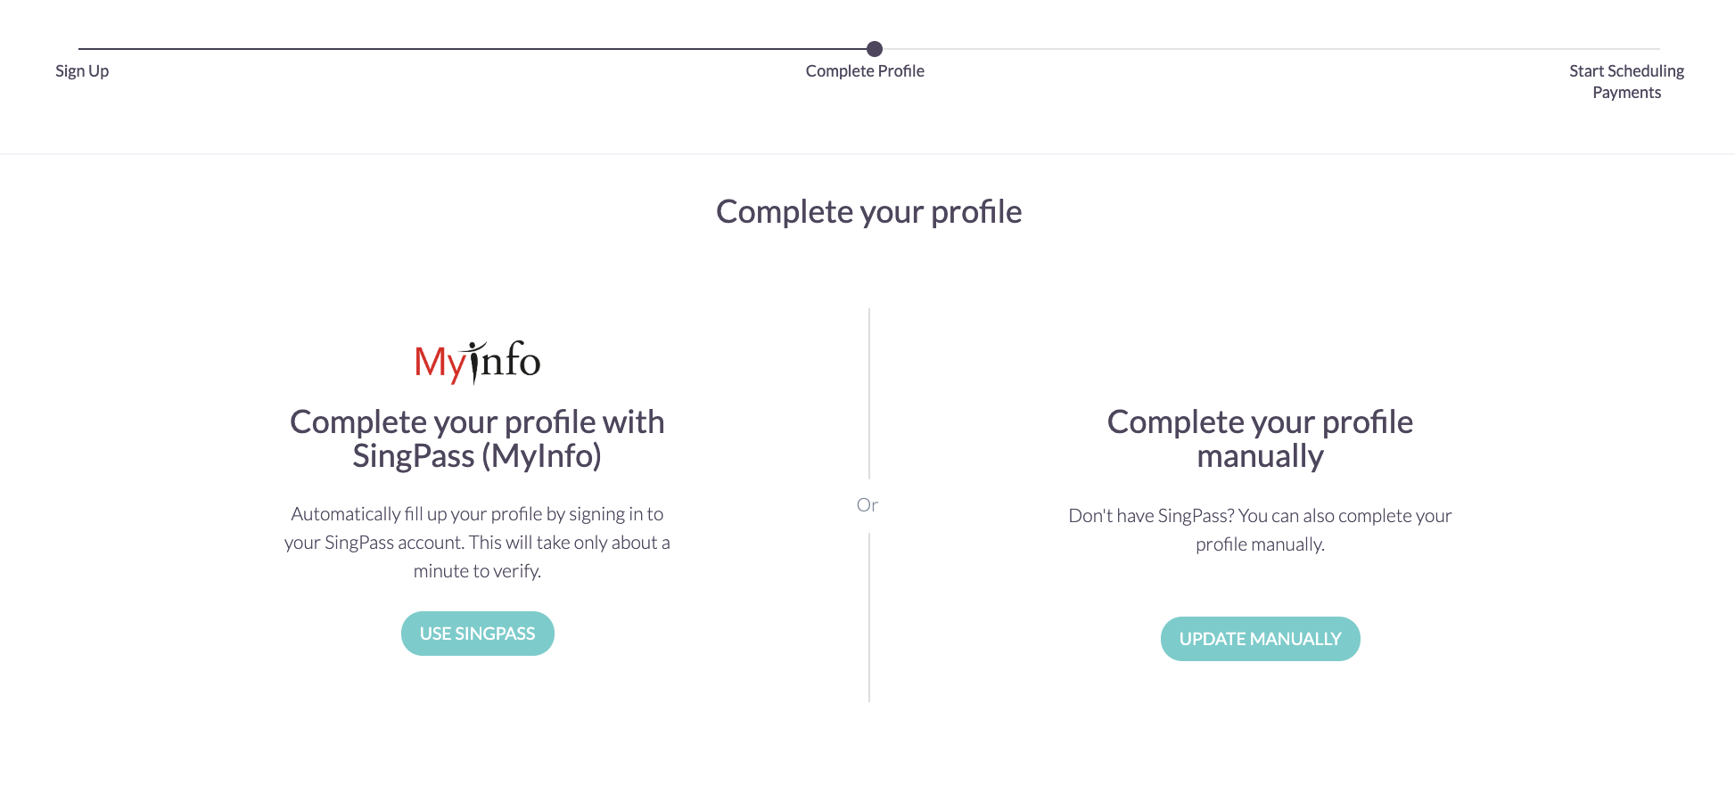Click the "Complete your profile manually" heading
Image resolution: width=1735 pixels, height=785 pixels.
pyautogui.click(x=1260, y=438)
